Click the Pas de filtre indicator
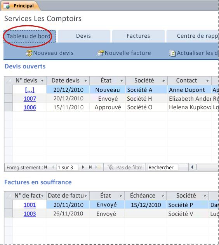This screenshot has width=219, height=245. (x=125, y=168)
